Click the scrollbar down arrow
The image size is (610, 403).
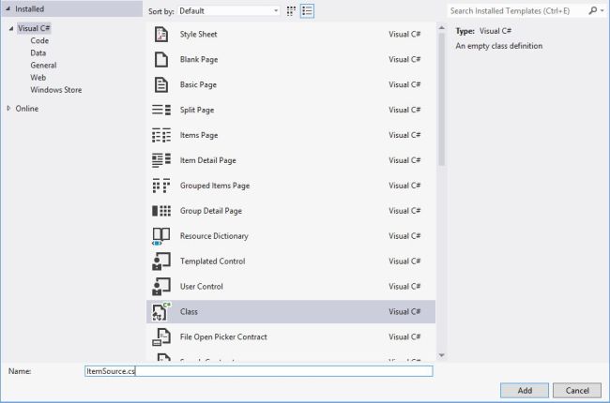pyautogui.click(x=442, y=355)
